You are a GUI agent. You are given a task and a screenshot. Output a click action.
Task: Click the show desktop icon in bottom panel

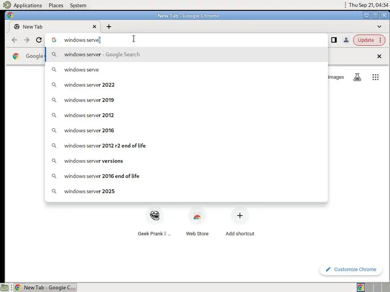tap(5, 287)
